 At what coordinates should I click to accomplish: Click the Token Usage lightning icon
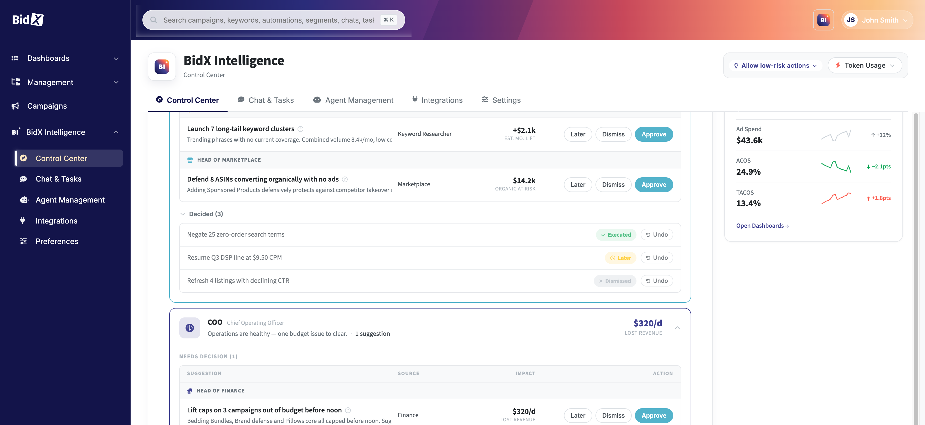838,65
